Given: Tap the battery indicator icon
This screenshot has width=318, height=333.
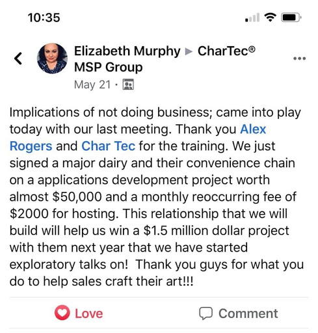Looking at the screenshot, I should (291, 18).
